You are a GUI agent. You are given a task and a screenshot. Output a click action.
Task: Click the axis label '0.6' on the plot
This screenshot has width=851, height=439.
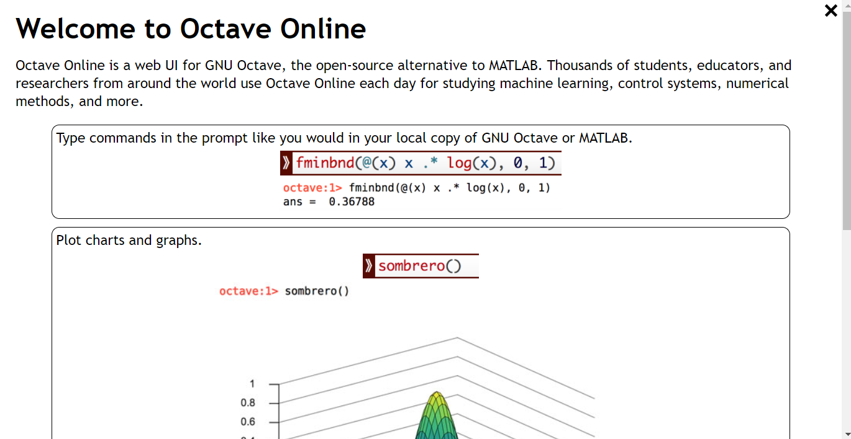pyautogui.click(x=248, y=422)
